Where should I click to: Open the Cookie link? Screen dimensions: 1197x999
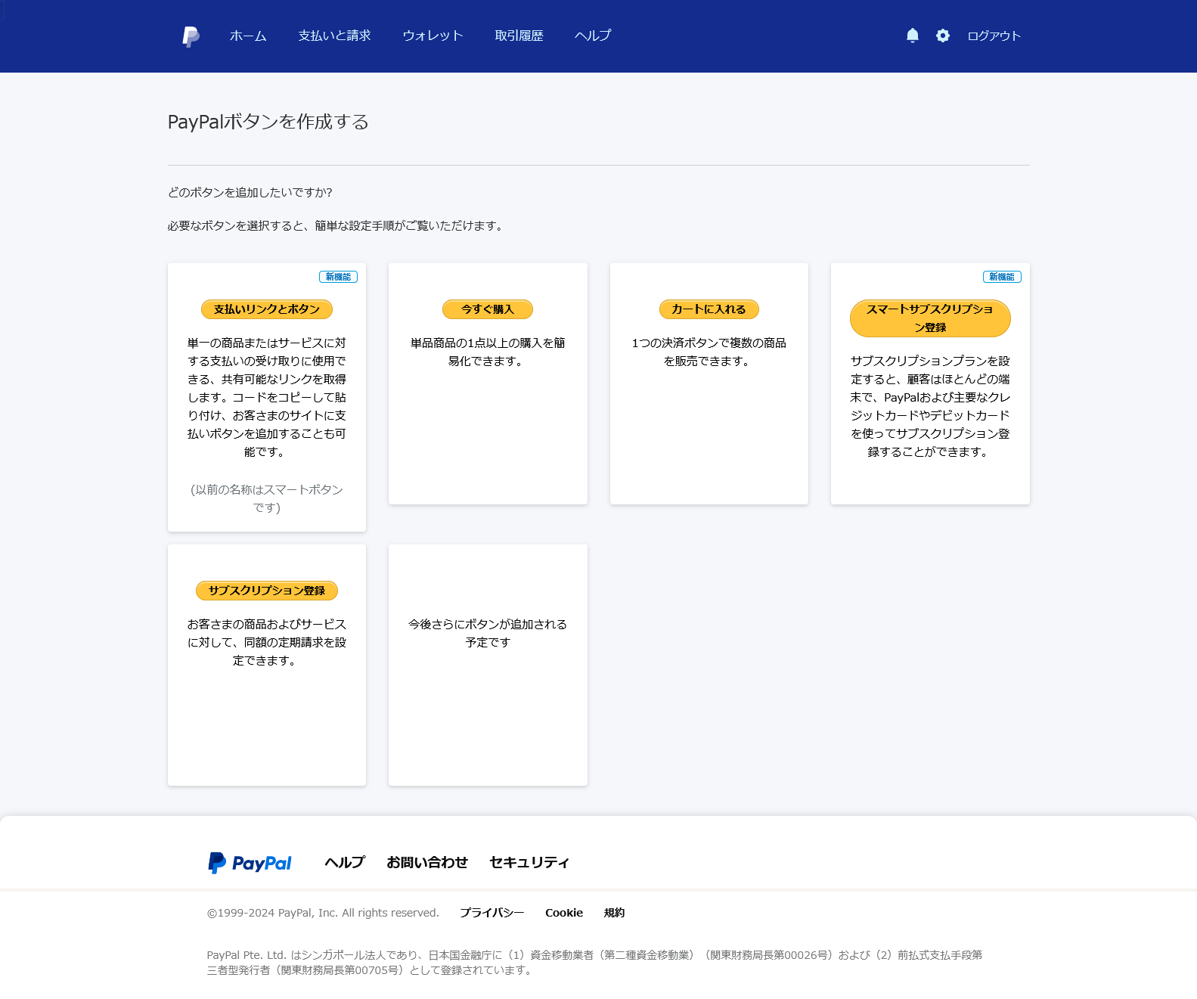pos(564,913)
